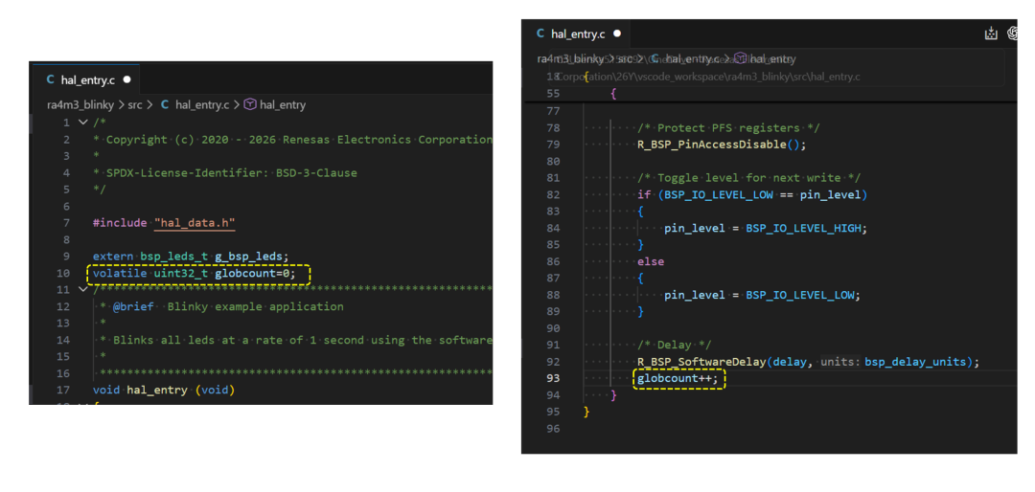Click the unsaved dot on the left hal_entry.c tab

pos(126,79)
